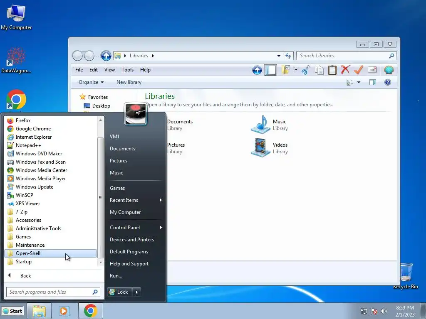This screenshot has height=319, width=426.
Task: Open the Recycle Bin desktop icon
Action: click(406, 276)
